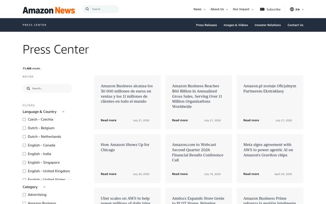Open headline 'Amazon Business Reaches $60 Billion'

click(x=197, y=96)
